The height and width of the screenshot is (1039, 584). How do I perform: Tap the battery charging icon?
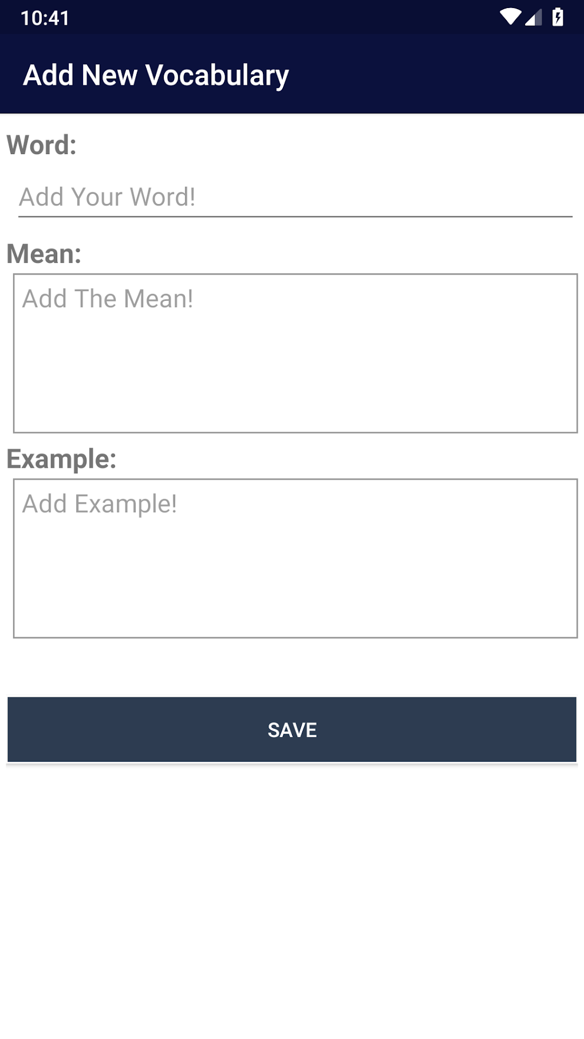(558, 17)
